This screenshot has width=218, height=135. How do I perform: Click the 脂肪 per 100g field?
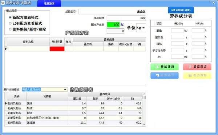coord(178,44)
